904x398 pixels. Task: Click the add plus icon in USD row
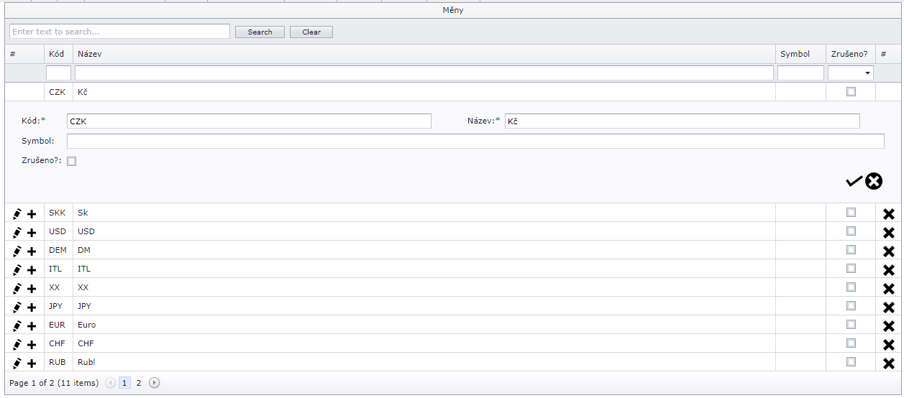pos(32,232)
